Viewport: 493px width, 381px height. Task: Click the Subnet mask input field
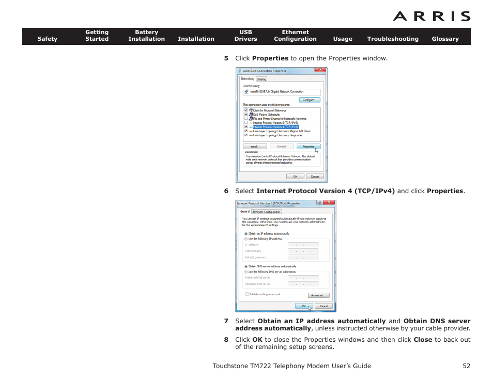303,251
